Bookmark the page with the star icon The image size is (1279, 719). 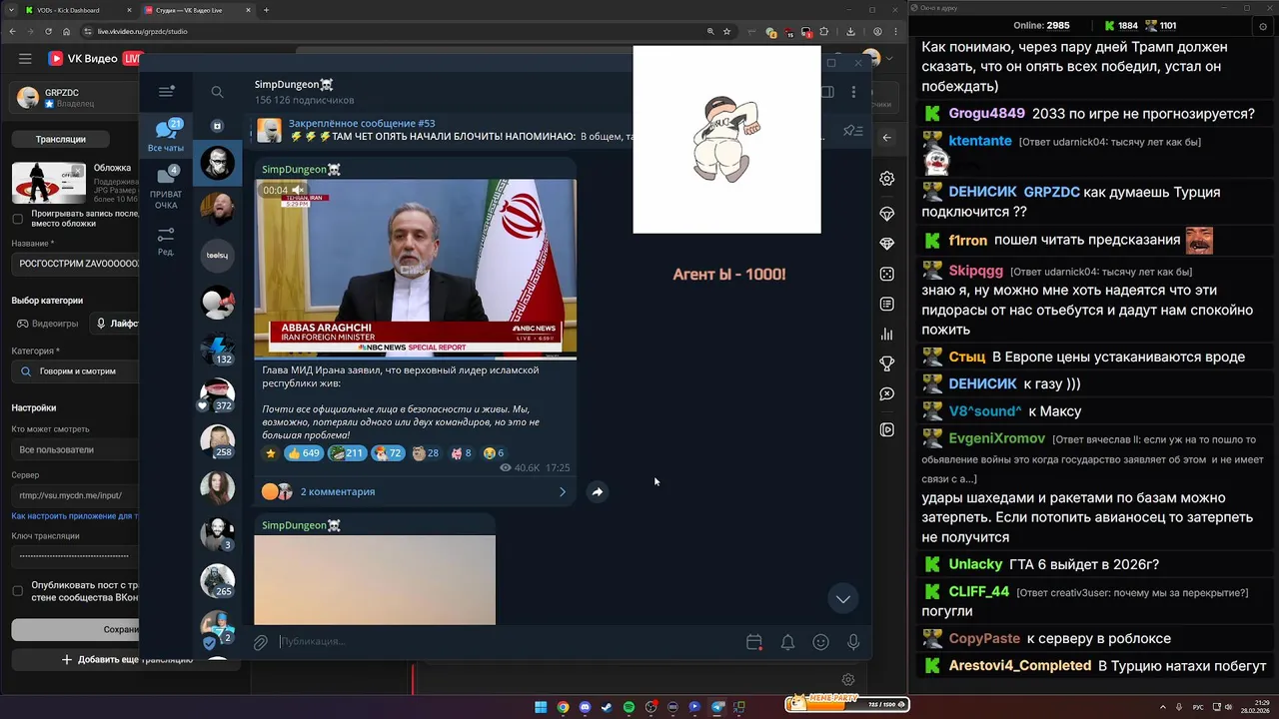(726, 31)
